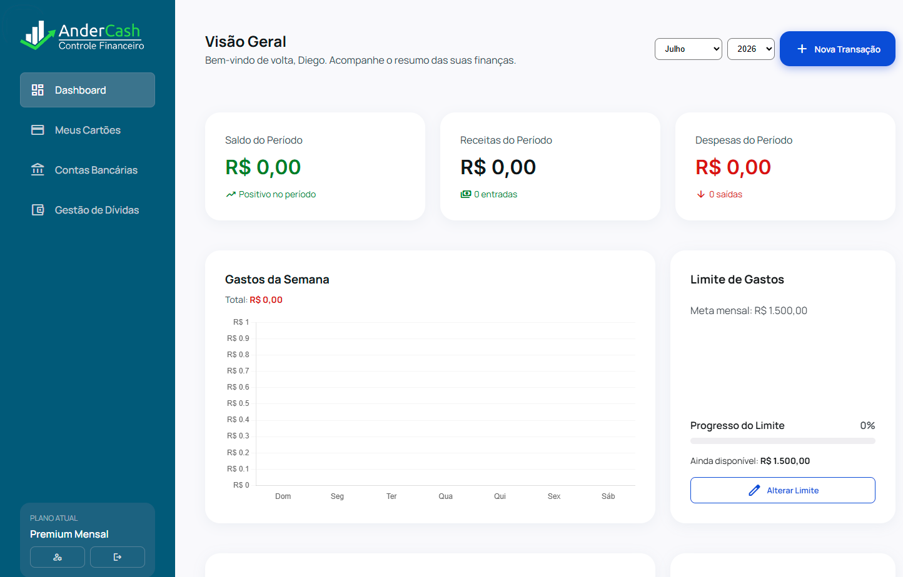The height and width of the screenshot is (577, 903).
Task: Click the Progresso do Limite label
Action: coord(737,425)
